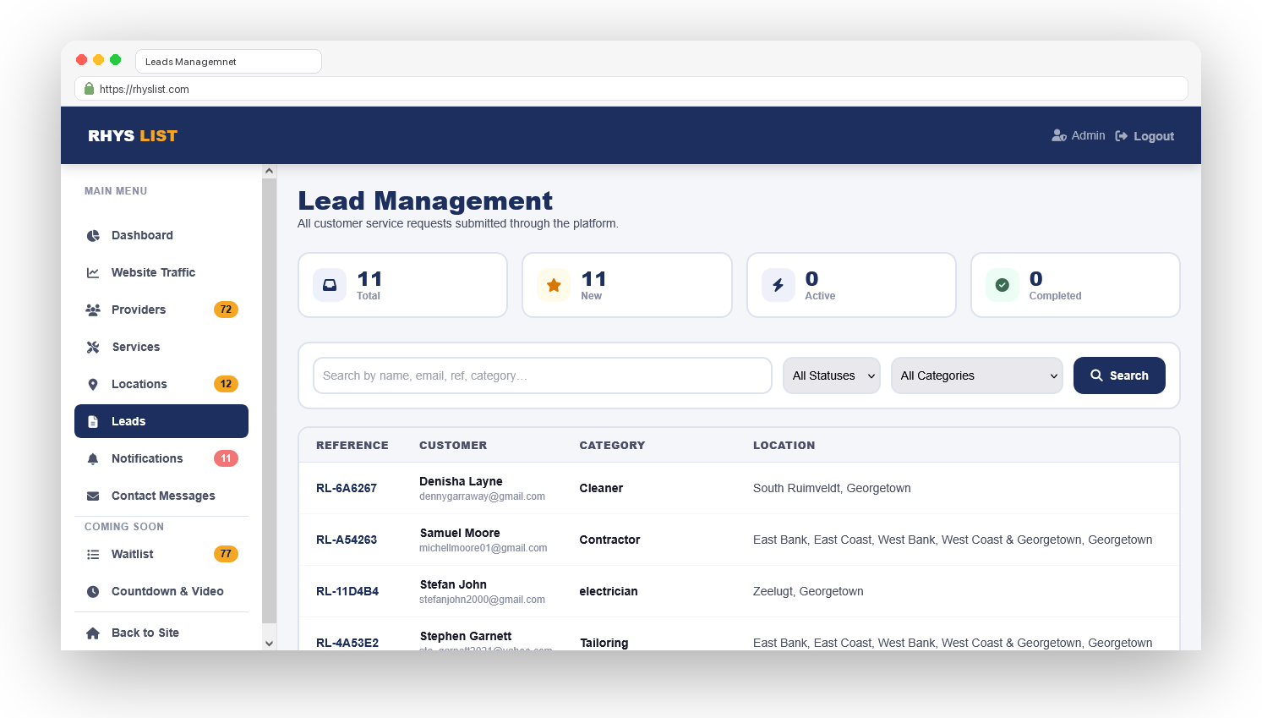
Task: Click the RHYS LIST logo
Action: pyautogui.click(x=133, y=136)
